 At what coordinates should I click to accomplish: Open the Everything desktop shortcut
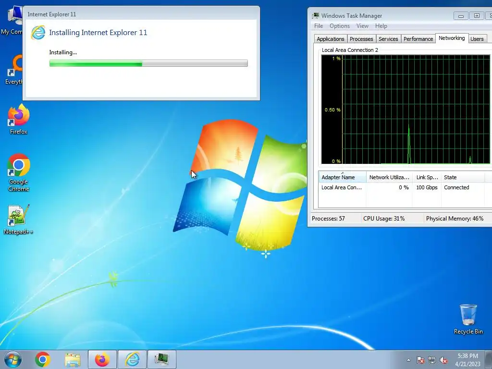(14, 70)
